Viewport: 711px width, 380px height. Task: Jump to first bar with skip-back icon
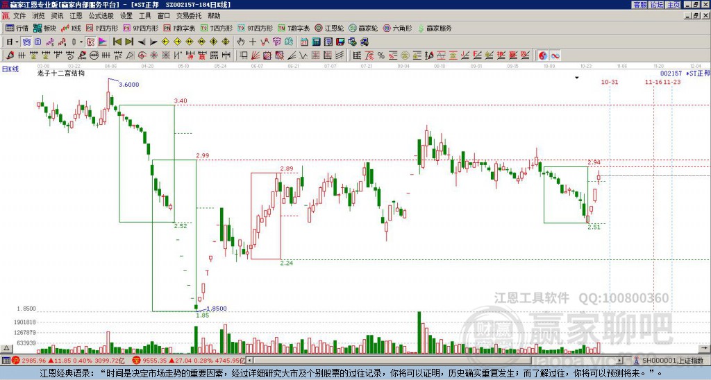pyautogui.click(x=117, y=42)
